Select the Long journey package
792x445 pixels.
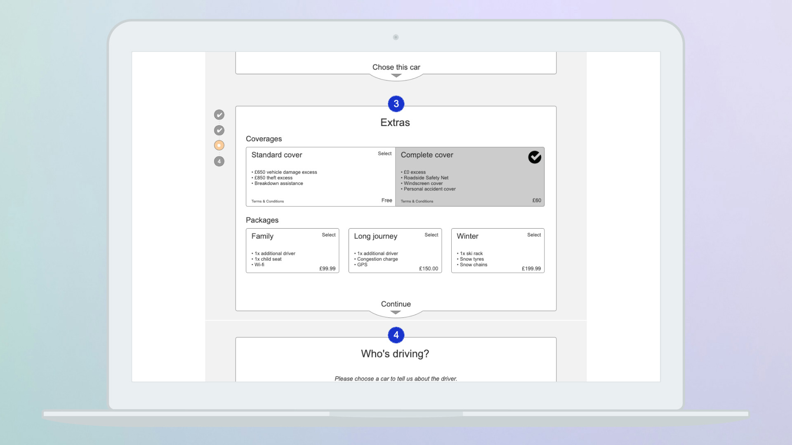[431, 235]
